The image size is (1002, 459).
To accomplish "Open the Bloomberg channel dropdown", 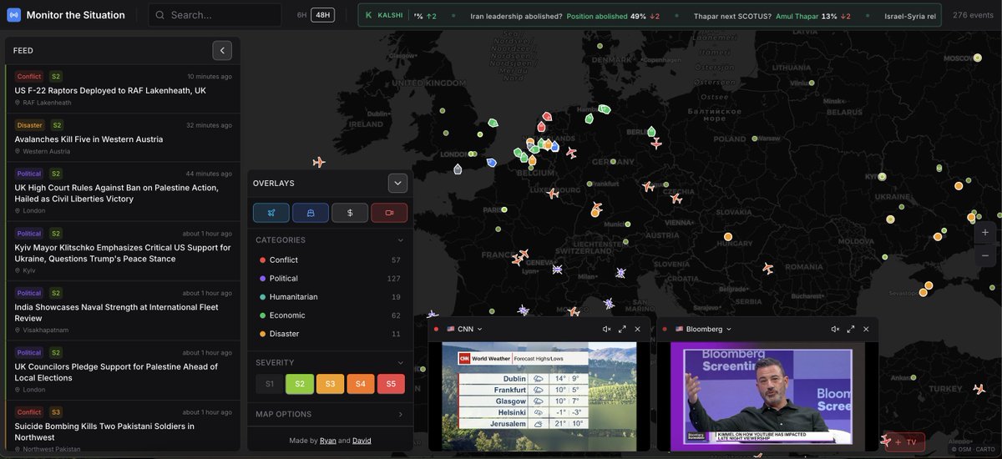I will tap(702, 329).
